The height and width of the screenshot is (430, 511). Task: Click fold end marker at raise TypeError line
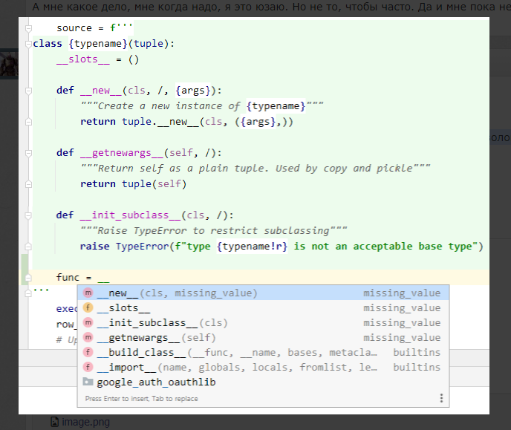(29, 247)
